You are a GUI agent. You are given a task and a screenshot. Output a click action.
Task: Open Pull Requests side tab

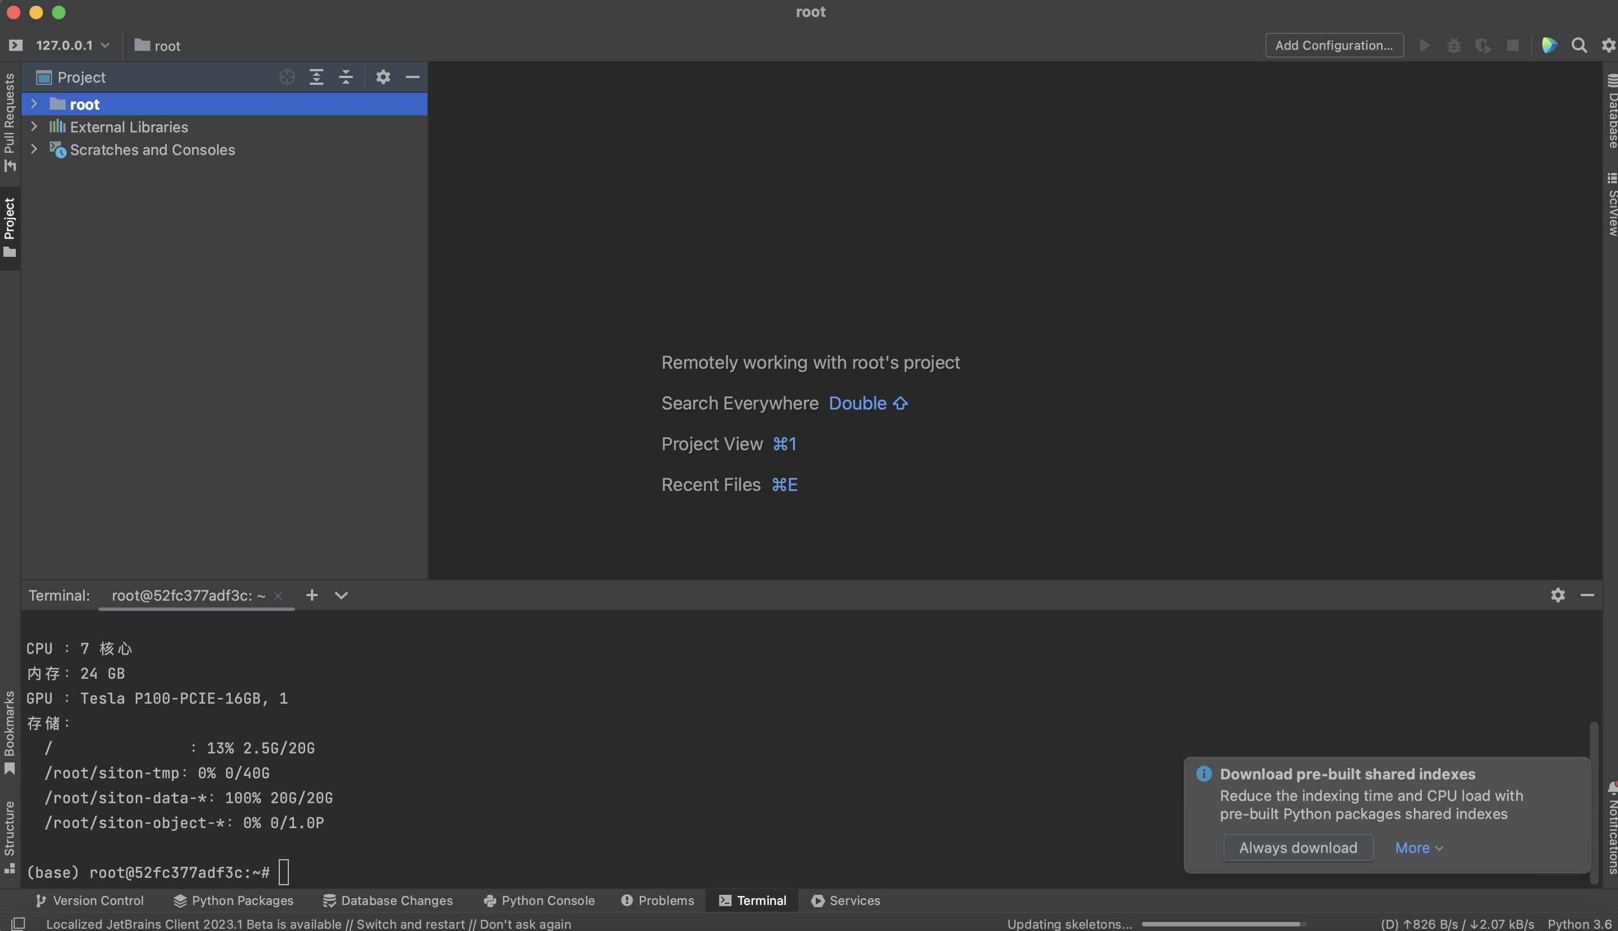10,122
